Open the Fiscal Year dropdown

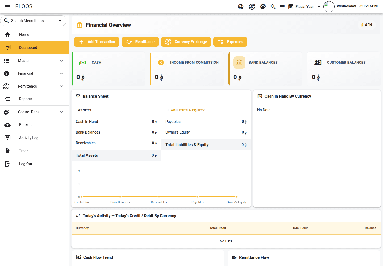[305, 7]
